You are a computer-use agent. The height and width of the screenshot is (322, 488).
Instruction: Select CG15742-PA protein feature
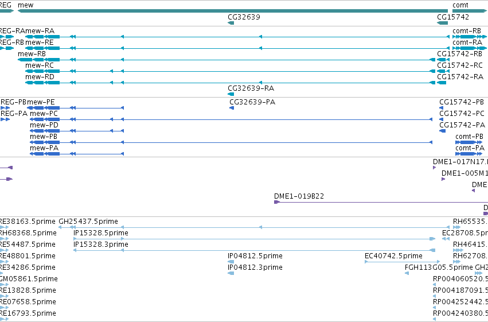pos(443,131)
